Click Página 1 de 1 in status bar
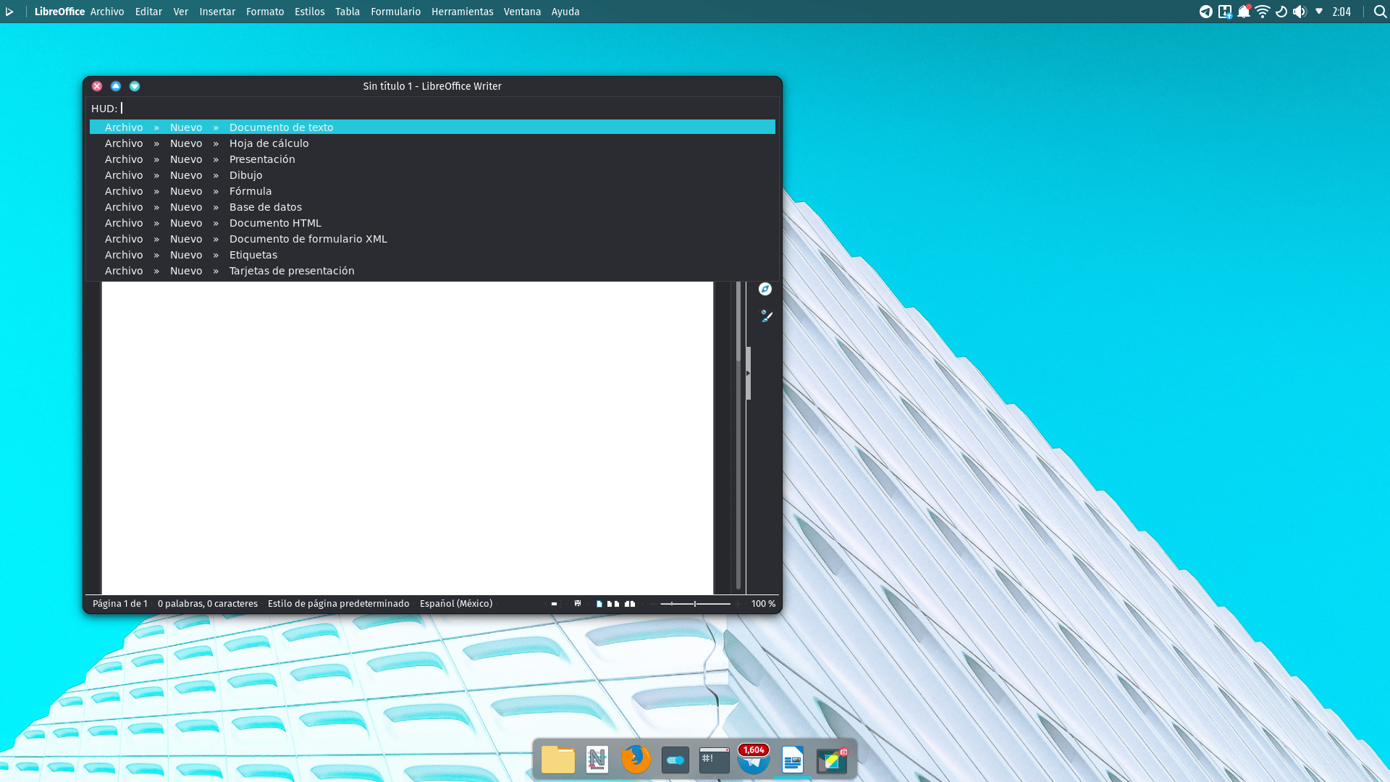This screenshot has height=782, width=1390. [x=120, y=603]
